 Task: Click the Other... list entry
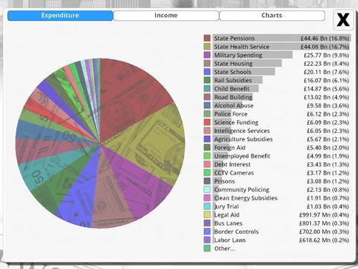coord(224,248)
